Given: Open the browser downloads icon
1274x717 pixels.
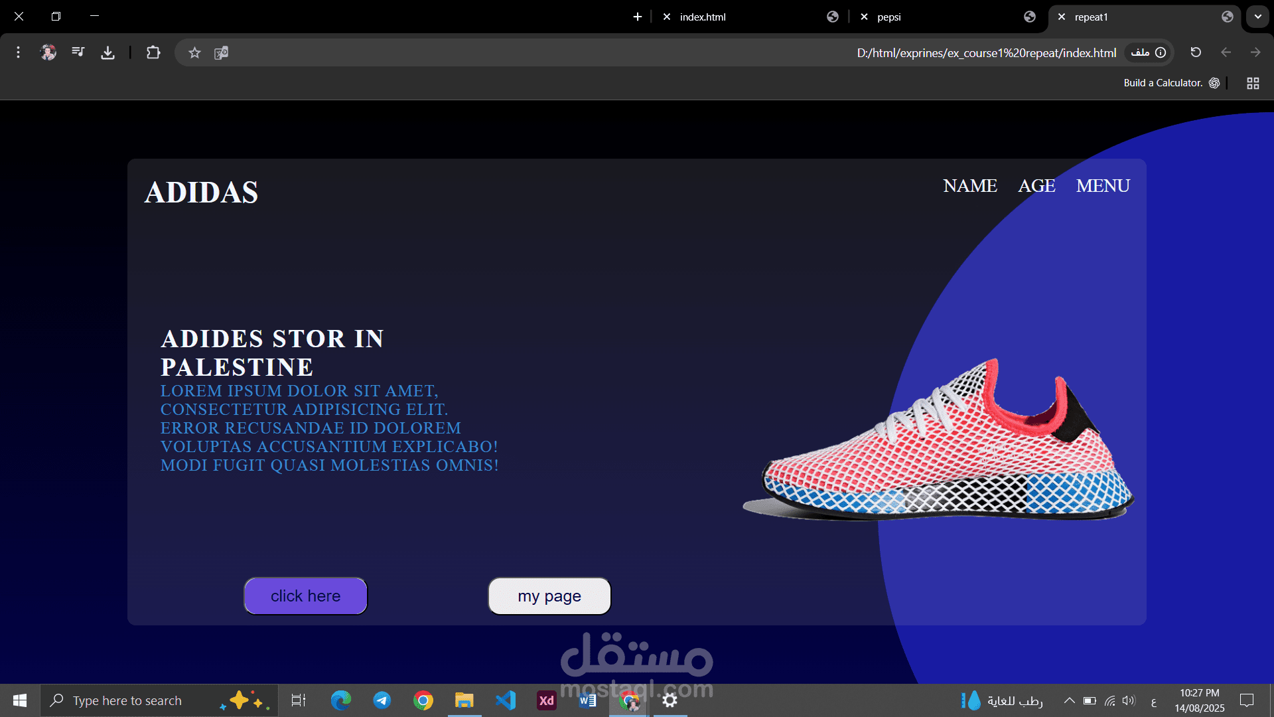Looking at the screenshot, I should coord(107,52).
